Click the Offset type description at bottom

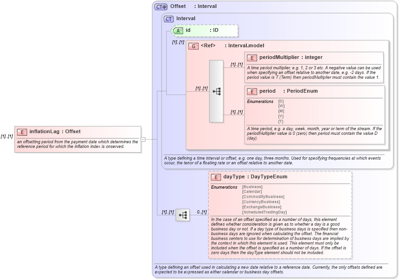[268, 270]
